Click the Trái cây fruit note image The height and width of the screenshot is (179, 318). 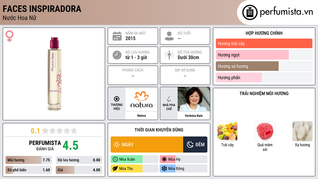click(x=227, y=131)
